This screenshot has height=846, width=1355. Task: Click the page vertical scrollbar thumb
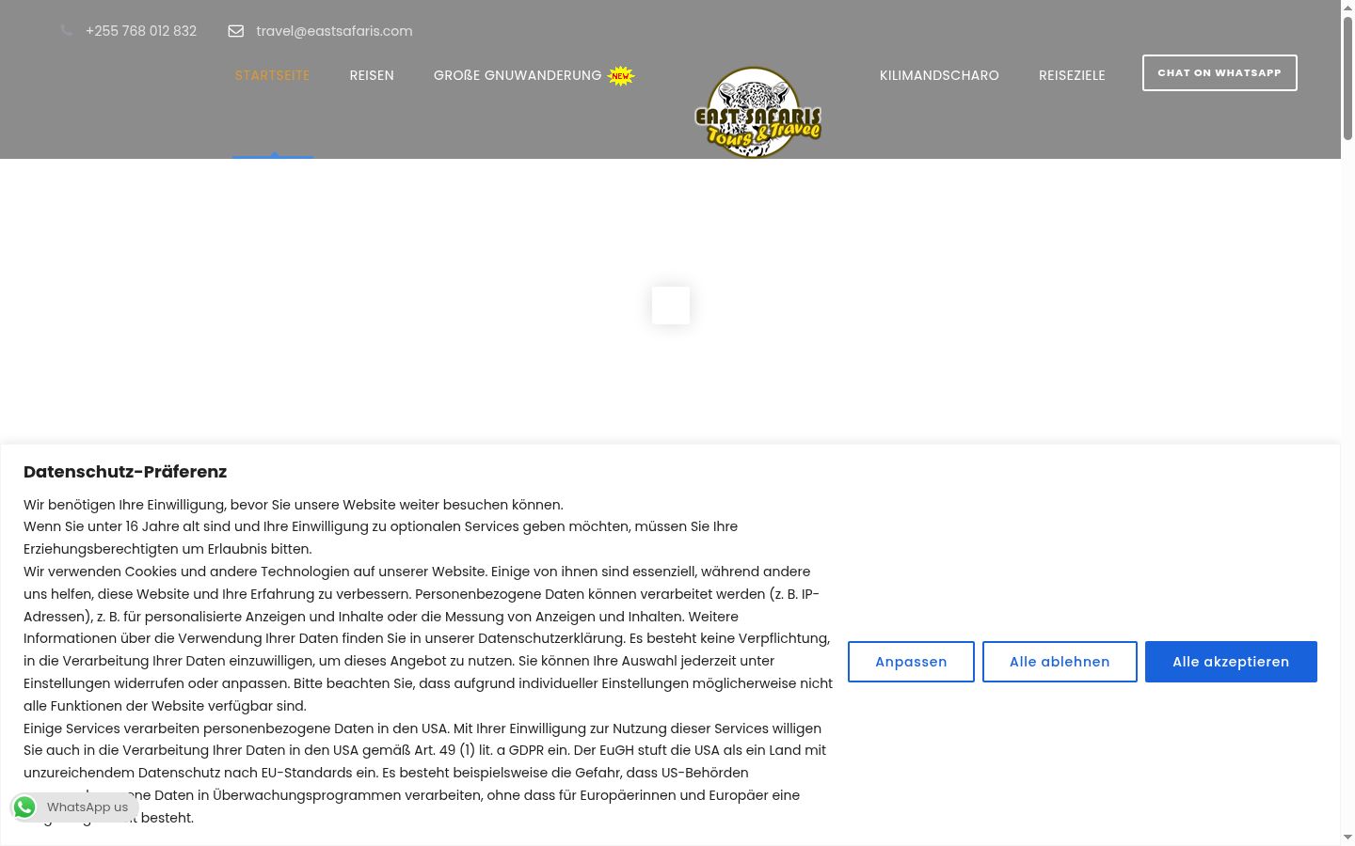pos(1347,79)
